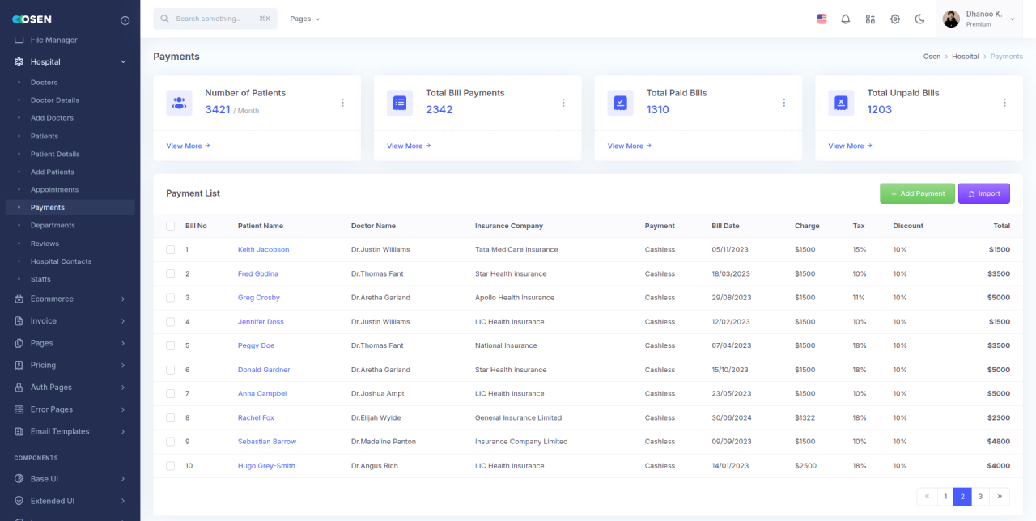The height and width of the screenshot is (521, 1036).
Task: Tick the checkbox for Rachel Fox row
Action: pos(171,417)
